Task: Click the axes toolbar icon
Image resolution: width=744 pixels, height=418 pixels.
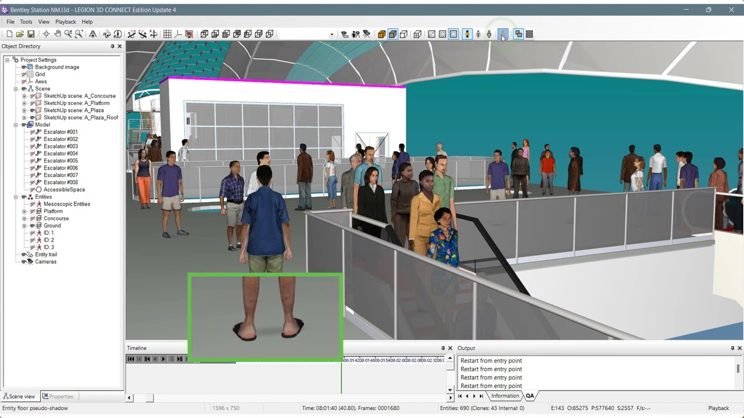Action: click(x=178, y=34)
